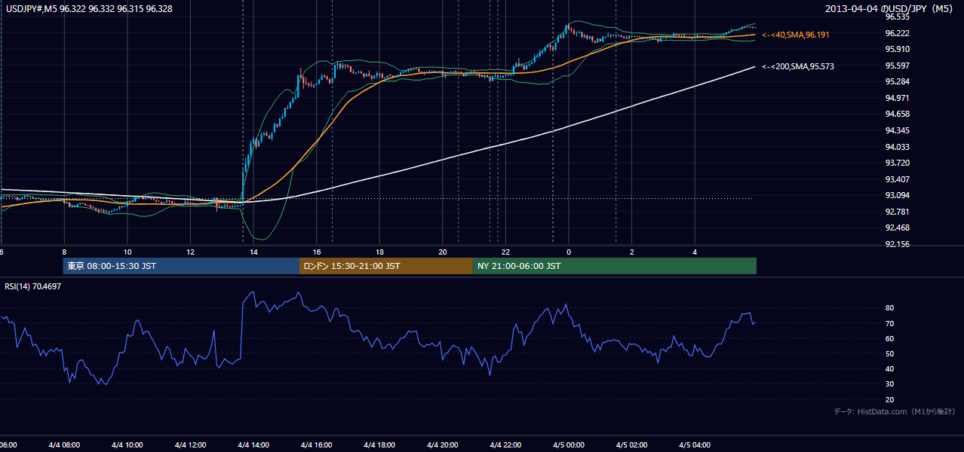The image size is (964, 452).
Task: Click RSI scale value 70
Action: [889, 323]
